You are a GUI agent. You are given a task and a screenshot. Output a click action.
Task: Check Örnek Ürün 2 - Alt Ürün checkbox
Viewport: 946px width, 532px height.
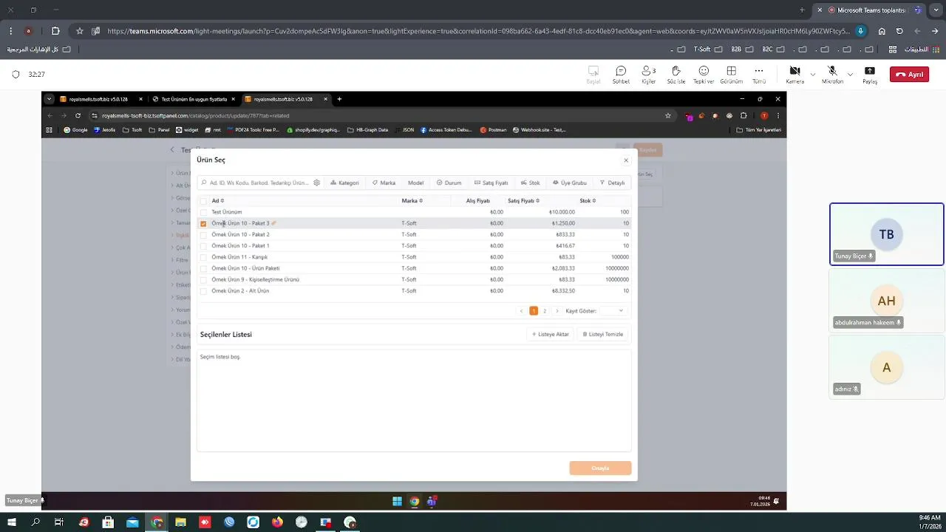203,290
